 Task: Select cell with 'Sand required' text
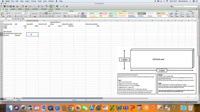[x=9, y=31]
